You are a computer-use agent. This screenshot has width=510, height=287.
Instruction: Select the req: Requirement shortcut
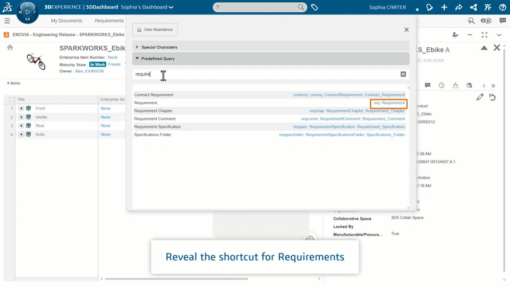[389, 103]
